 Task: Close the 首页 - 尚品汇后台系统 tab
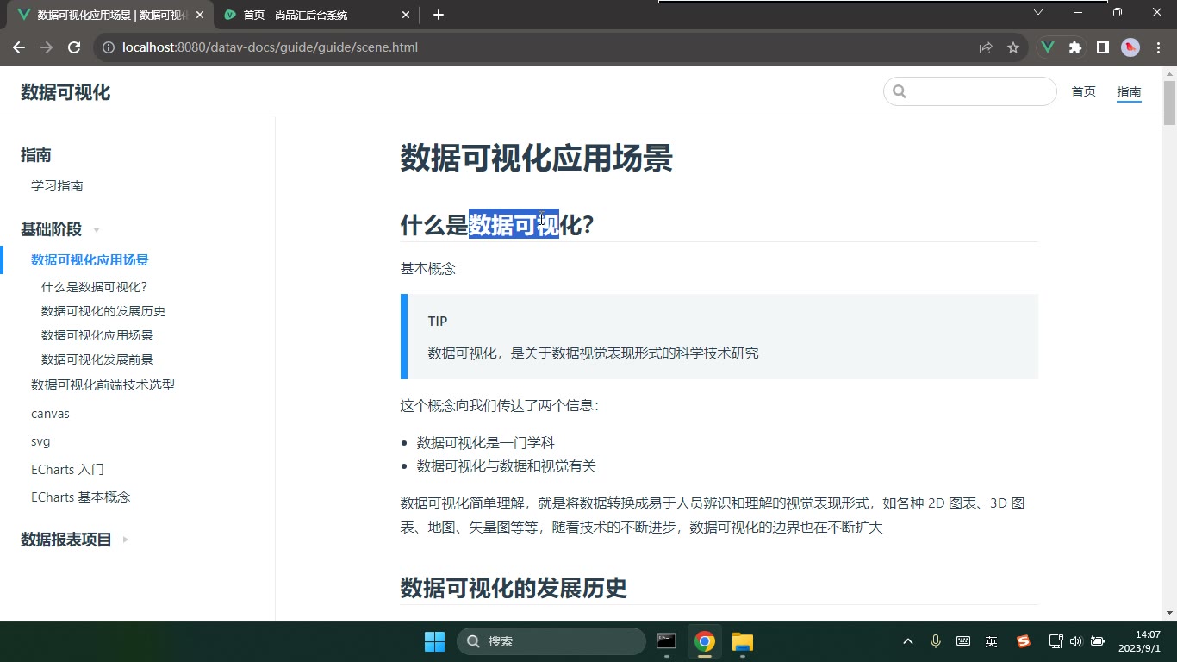[407, 15]
